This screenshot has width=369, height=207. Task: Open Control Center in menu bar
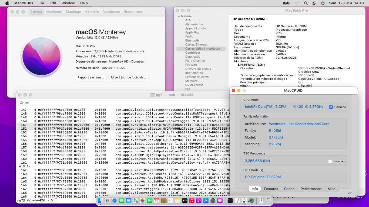(314, 3)
